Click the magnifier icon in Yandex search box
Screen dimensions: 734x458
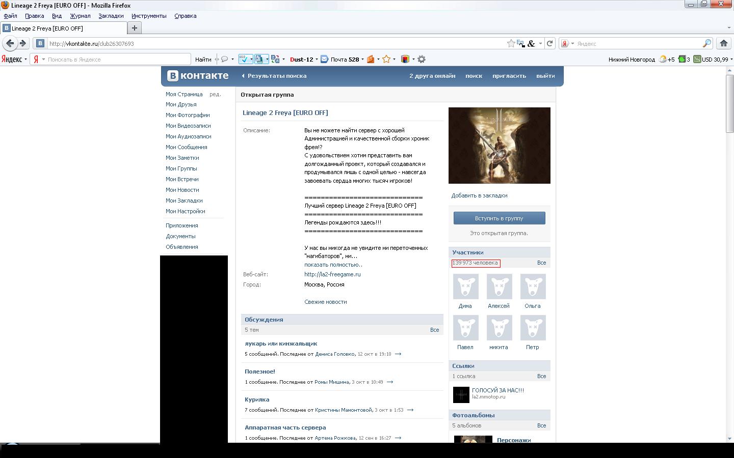pyautogui.click(x=706, y=43)
